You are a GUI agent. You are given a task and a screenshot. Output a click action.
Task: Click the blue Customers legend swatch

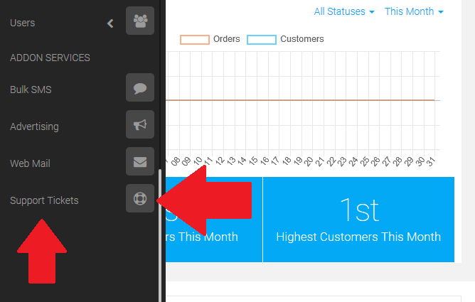(x=262, y=40)
